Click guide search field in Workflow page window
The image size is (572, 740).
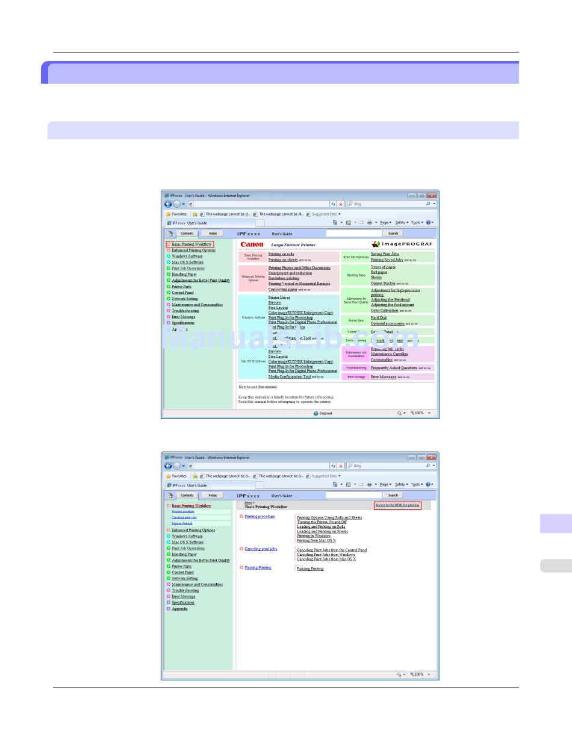(353, 496)
